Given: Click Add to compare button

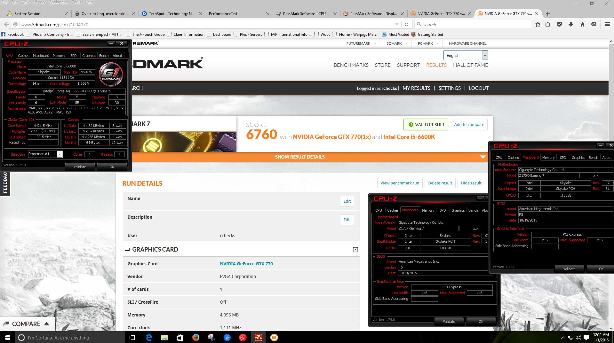Looking at the screenshot, I should 469,125.
